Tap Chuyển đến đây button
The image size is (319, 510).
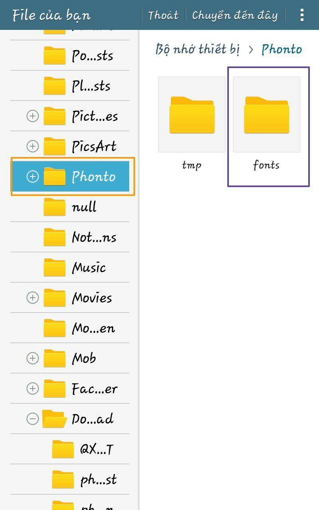tap(234, 15)
